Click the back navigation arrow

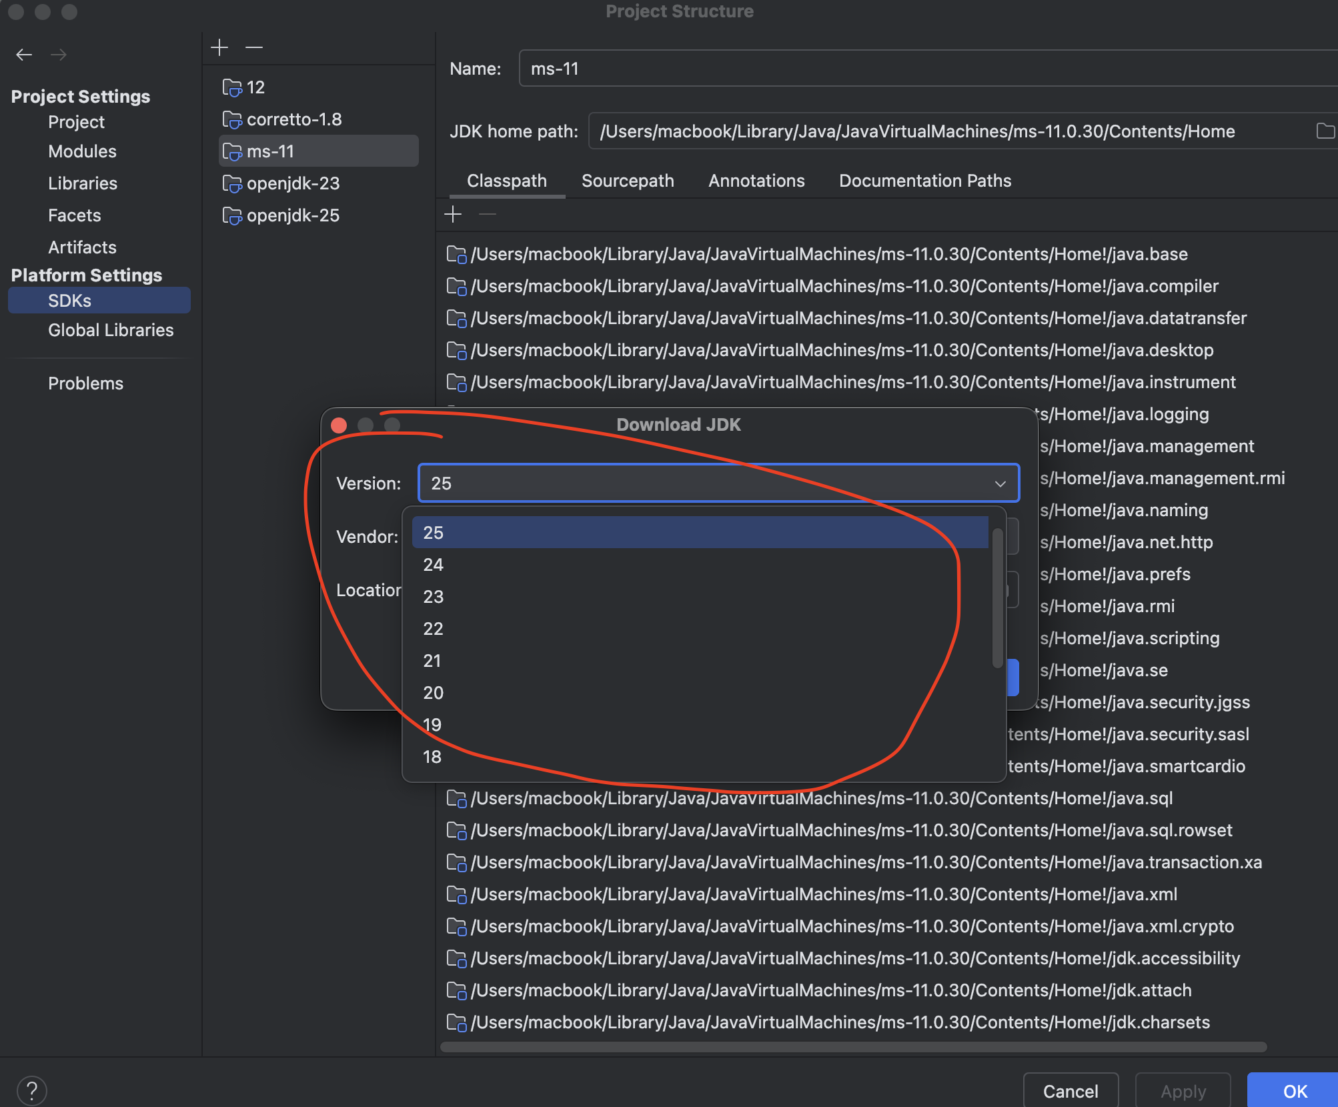(24, 55)
